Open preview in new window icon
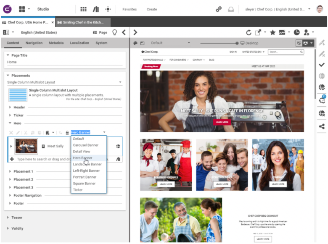The image size is (328, 244). tap(258, 32)
